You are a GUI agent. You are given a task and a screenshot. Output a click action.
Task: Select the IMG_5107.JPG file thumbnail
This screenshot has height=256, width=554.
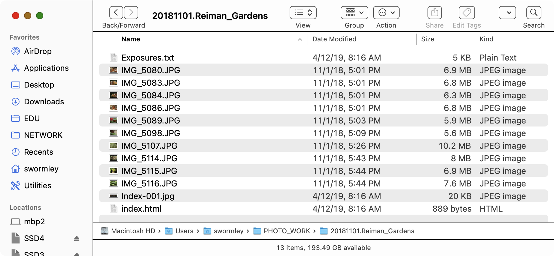114,146
